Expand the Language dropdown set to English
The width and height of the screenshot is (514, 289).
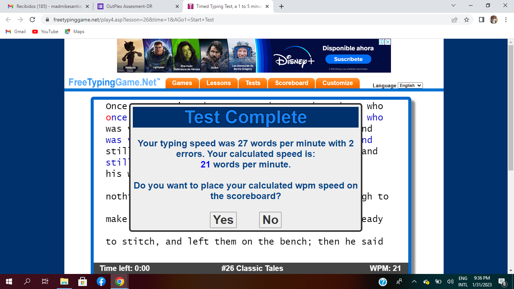[410, 85]
